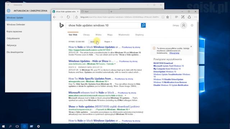The image size is (230, 129).
Task: Select Odzyskiwanie in Settings sidebar
Action: 28,38
